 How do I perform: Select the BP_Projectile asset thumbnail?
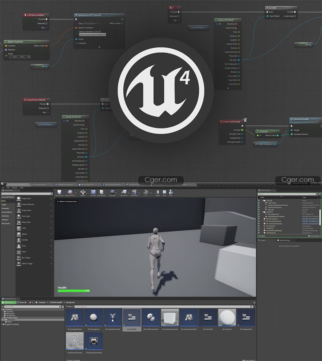point(227,317)
